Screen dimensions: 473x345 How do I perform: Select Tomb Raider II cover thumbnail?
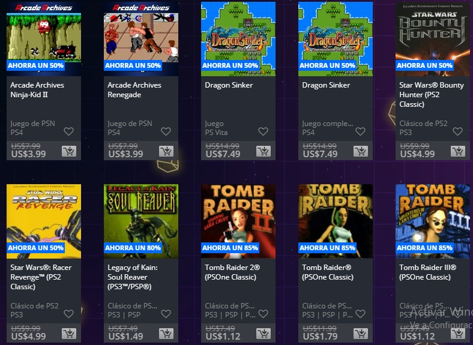[x=238, y=221]
